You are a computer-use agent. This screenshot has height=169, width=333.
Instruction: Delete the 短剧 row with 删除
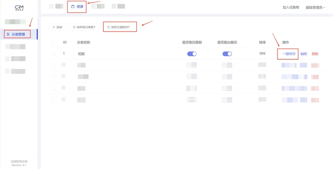[x=315, y=54]
